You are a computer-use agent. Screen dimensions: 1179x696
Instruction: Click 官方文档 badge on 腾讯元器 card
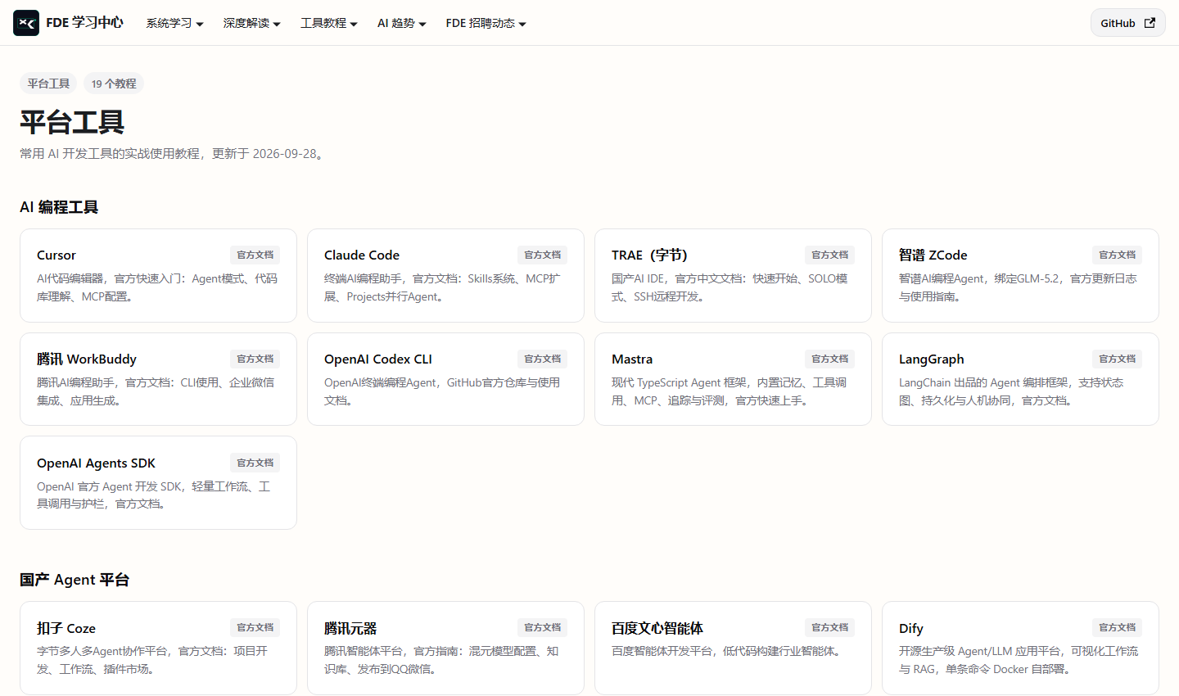coord(543,627)
